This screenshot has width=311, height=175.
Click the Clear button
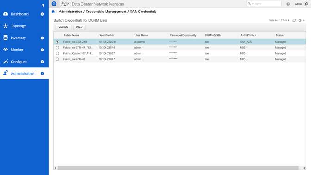(x=79, y=27)
